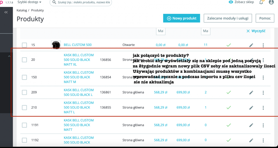Select checkbox for product 209
This screenshot has height=148, width=278.
(24, 92)
